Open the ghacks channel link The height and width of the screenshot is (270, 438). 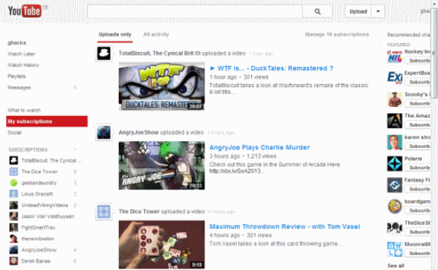coord(17,42)
